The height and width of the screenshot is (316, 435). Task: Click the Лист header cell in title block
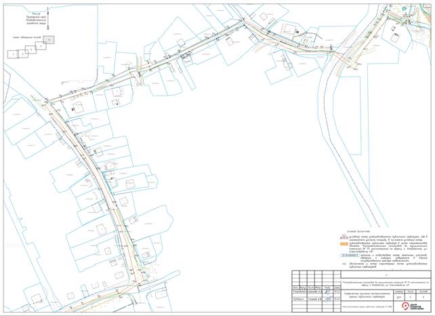(x=411, y=292)
